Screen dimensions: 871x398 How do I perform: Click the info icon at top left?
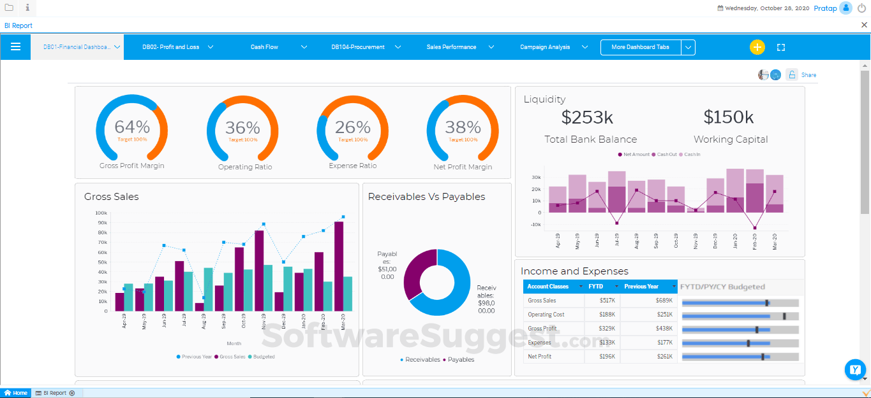27,8
